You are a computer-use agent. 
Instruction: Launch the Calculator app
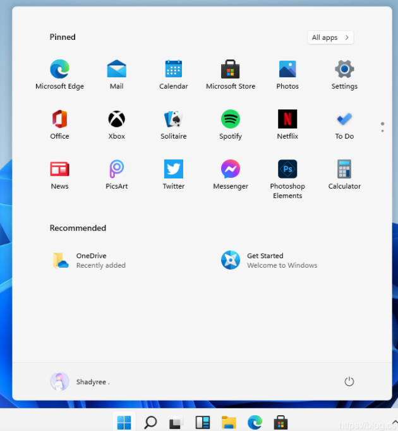pos(344,174)
